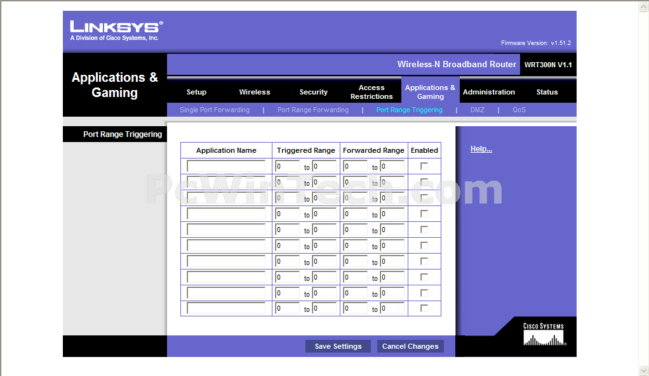This screenshot has height=376, width=649.
Task: Open the DMZ subpage
Action: pyautogui.click(x=478, y=110)
